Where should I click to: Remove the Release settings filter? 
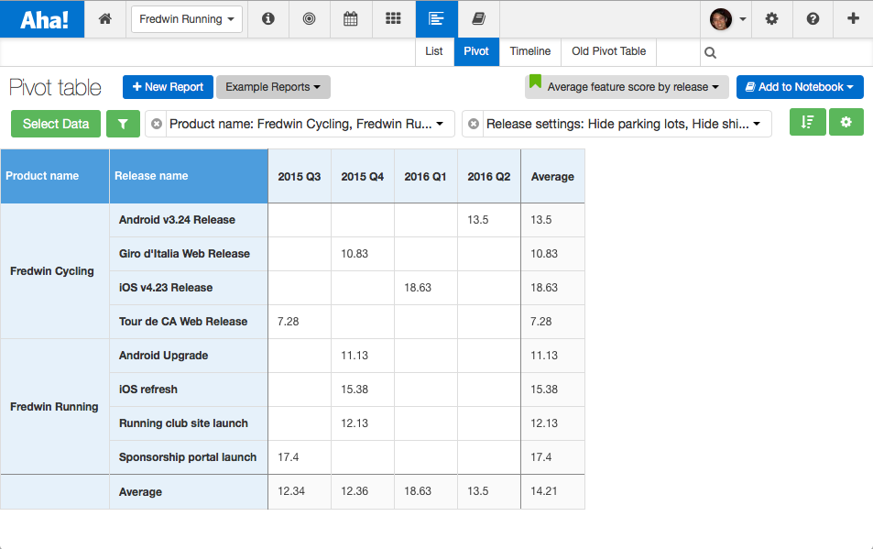pos(474,124)
